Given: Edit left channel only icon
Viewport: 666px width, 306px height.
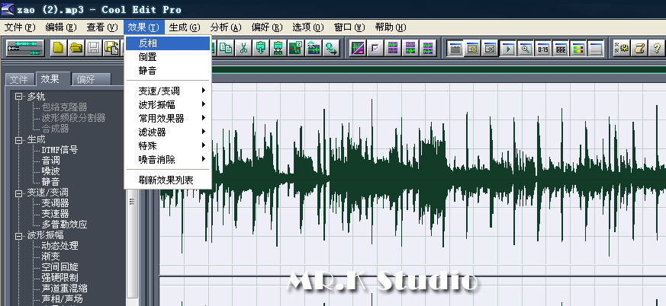Looking at the screenshot, I should [x=393, y=48].
